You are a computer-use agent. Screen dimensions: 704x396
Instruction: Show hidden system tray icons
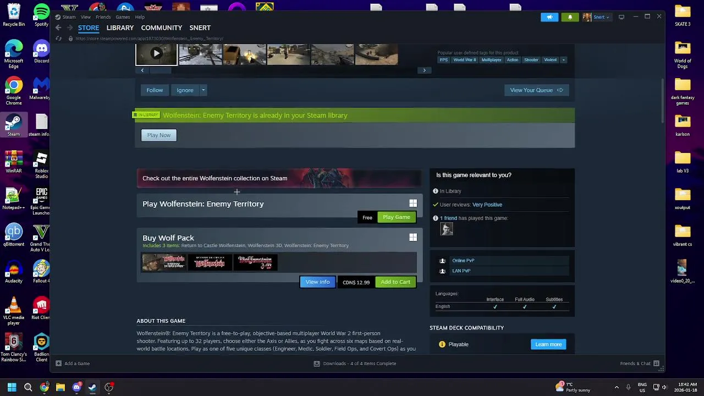(x=617, y=387)
